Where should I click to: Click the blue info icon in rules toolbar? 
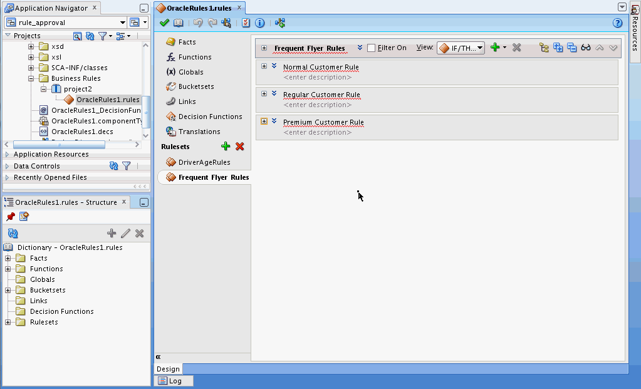(x=259, y=23)
